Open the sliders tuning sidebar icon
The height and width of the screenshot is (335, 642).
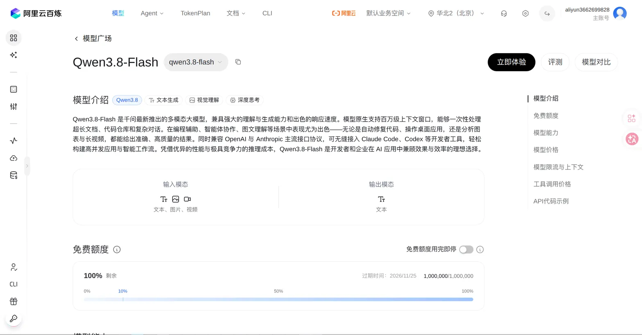(x=14, y=106)
